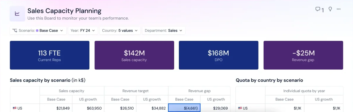Select the Base Case $1,1K quota cell
Image resolution: width=353 pixels, height=112 pixels.
pos(284,108)
